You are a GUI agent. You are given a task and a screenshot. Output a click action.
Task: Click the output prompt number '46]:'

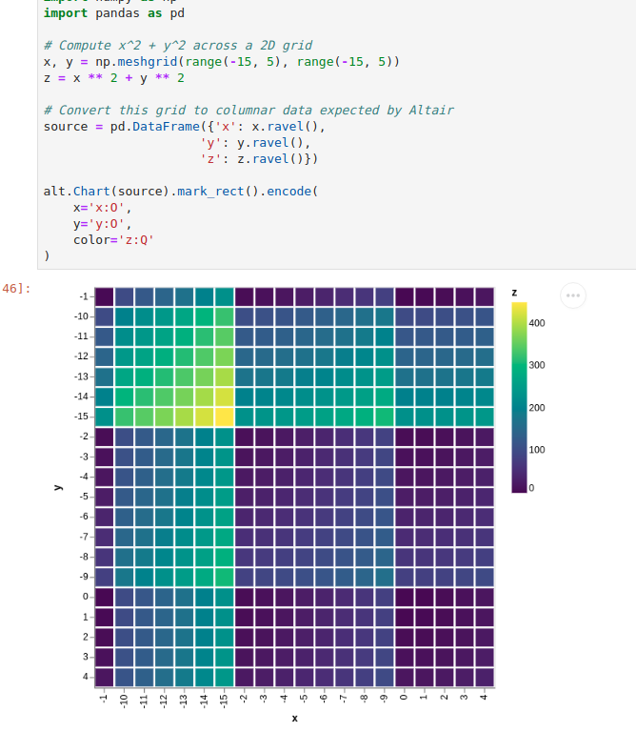click(16, 289)
